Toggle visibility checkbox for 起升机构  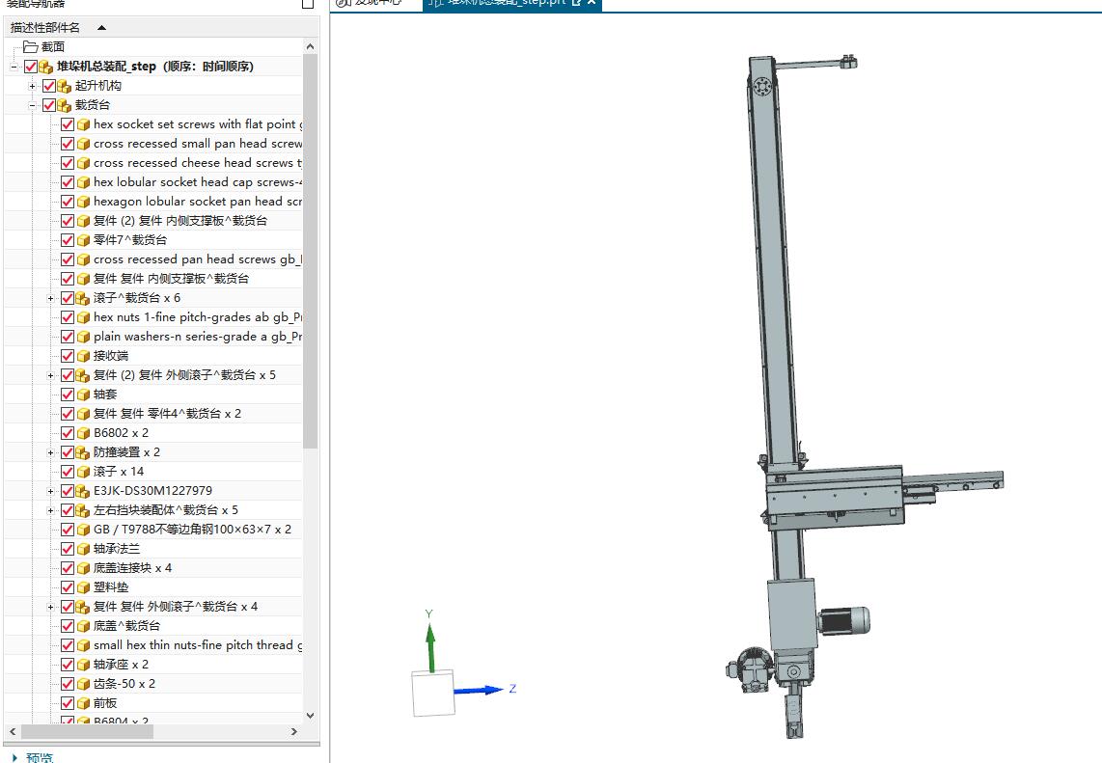pos(49,86)
